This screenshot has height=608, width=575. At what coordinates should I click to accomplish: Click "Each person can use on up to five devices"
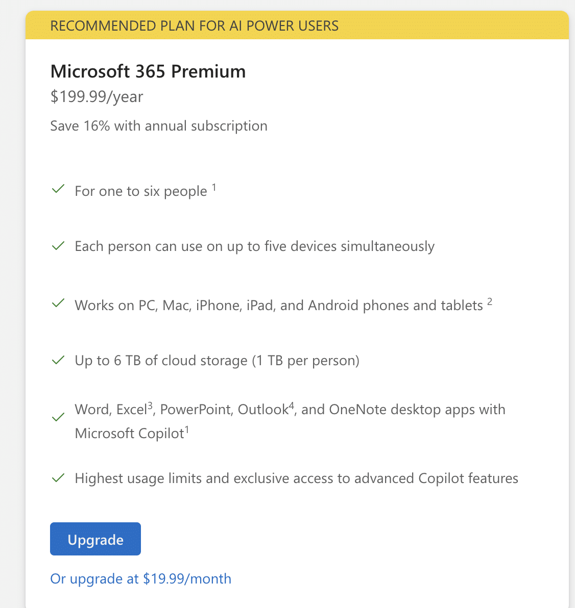(254, 246)
